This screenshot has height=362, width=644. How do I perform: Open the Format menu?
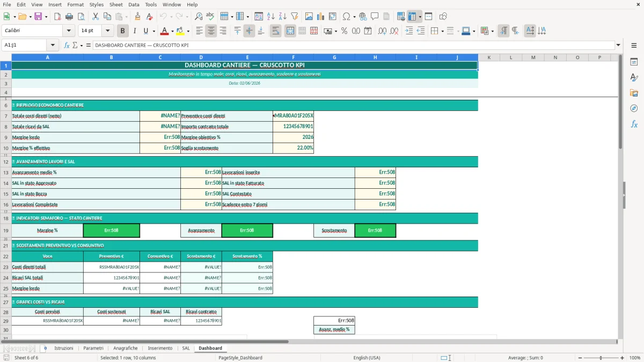[75, 4]
